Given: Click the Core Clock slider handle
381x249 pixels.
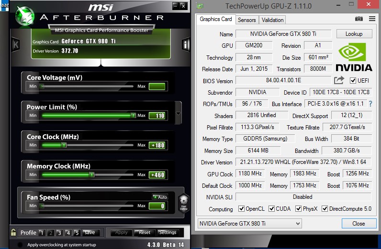Looking at the screenshot, I should point(64,145).
